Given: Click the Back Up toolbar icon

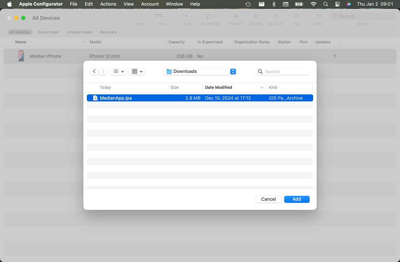Looking at the screenshot, I should (x=275, y=17).
